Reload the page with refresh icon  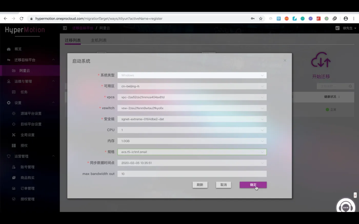click(x=22, y=18)
